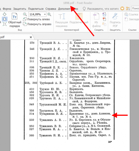Image resolution: width=139 pixels, height=151 pixels.
Task: Open the Форма ribbon tab
Action: (x=7, y=9)
